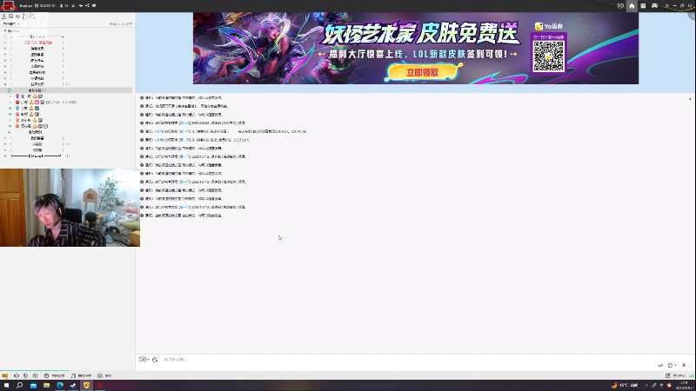This screenshot has height=391, width=696.
Task: Collapse the Avalon root node in channel tree
Action: point(5,31)
